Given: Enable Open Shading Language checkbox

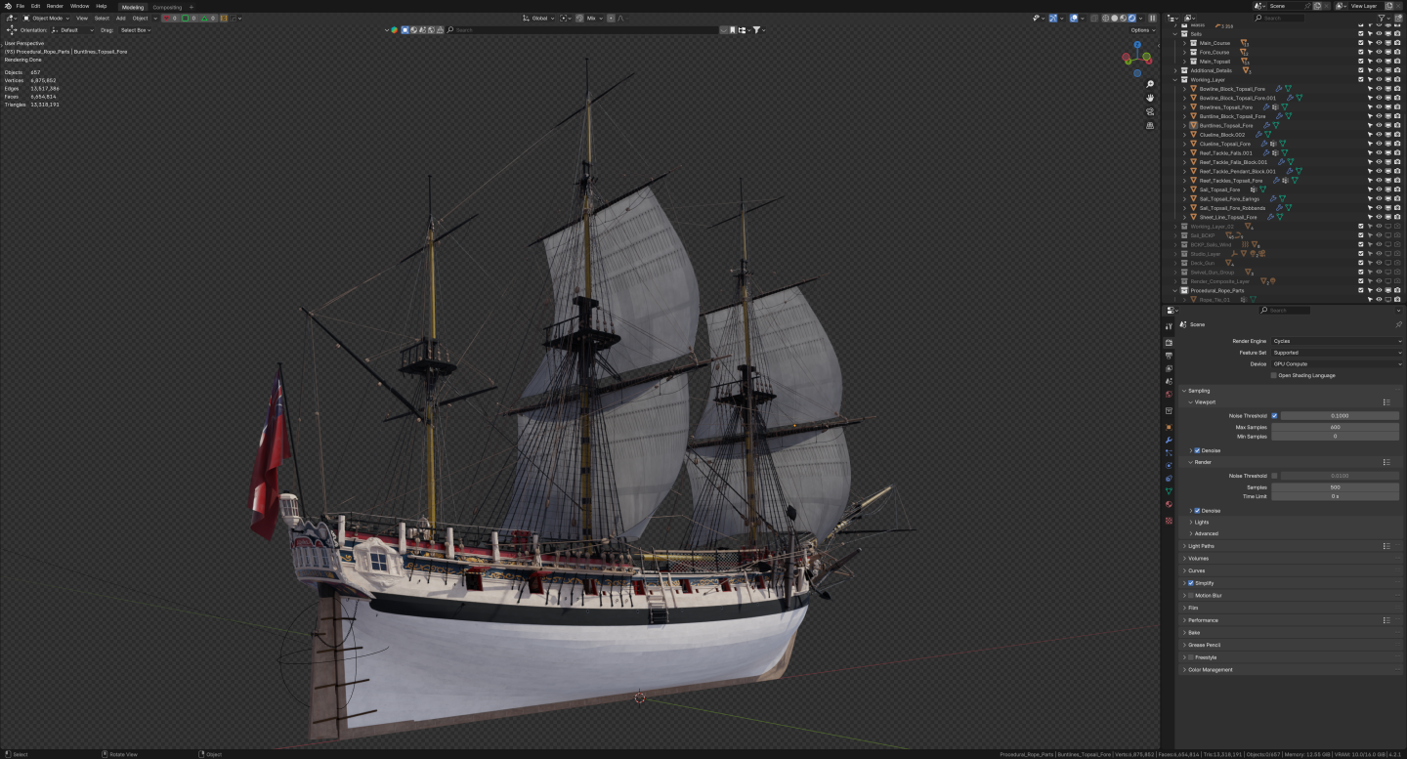Looking at the screenshot, I should [1274, 375].
